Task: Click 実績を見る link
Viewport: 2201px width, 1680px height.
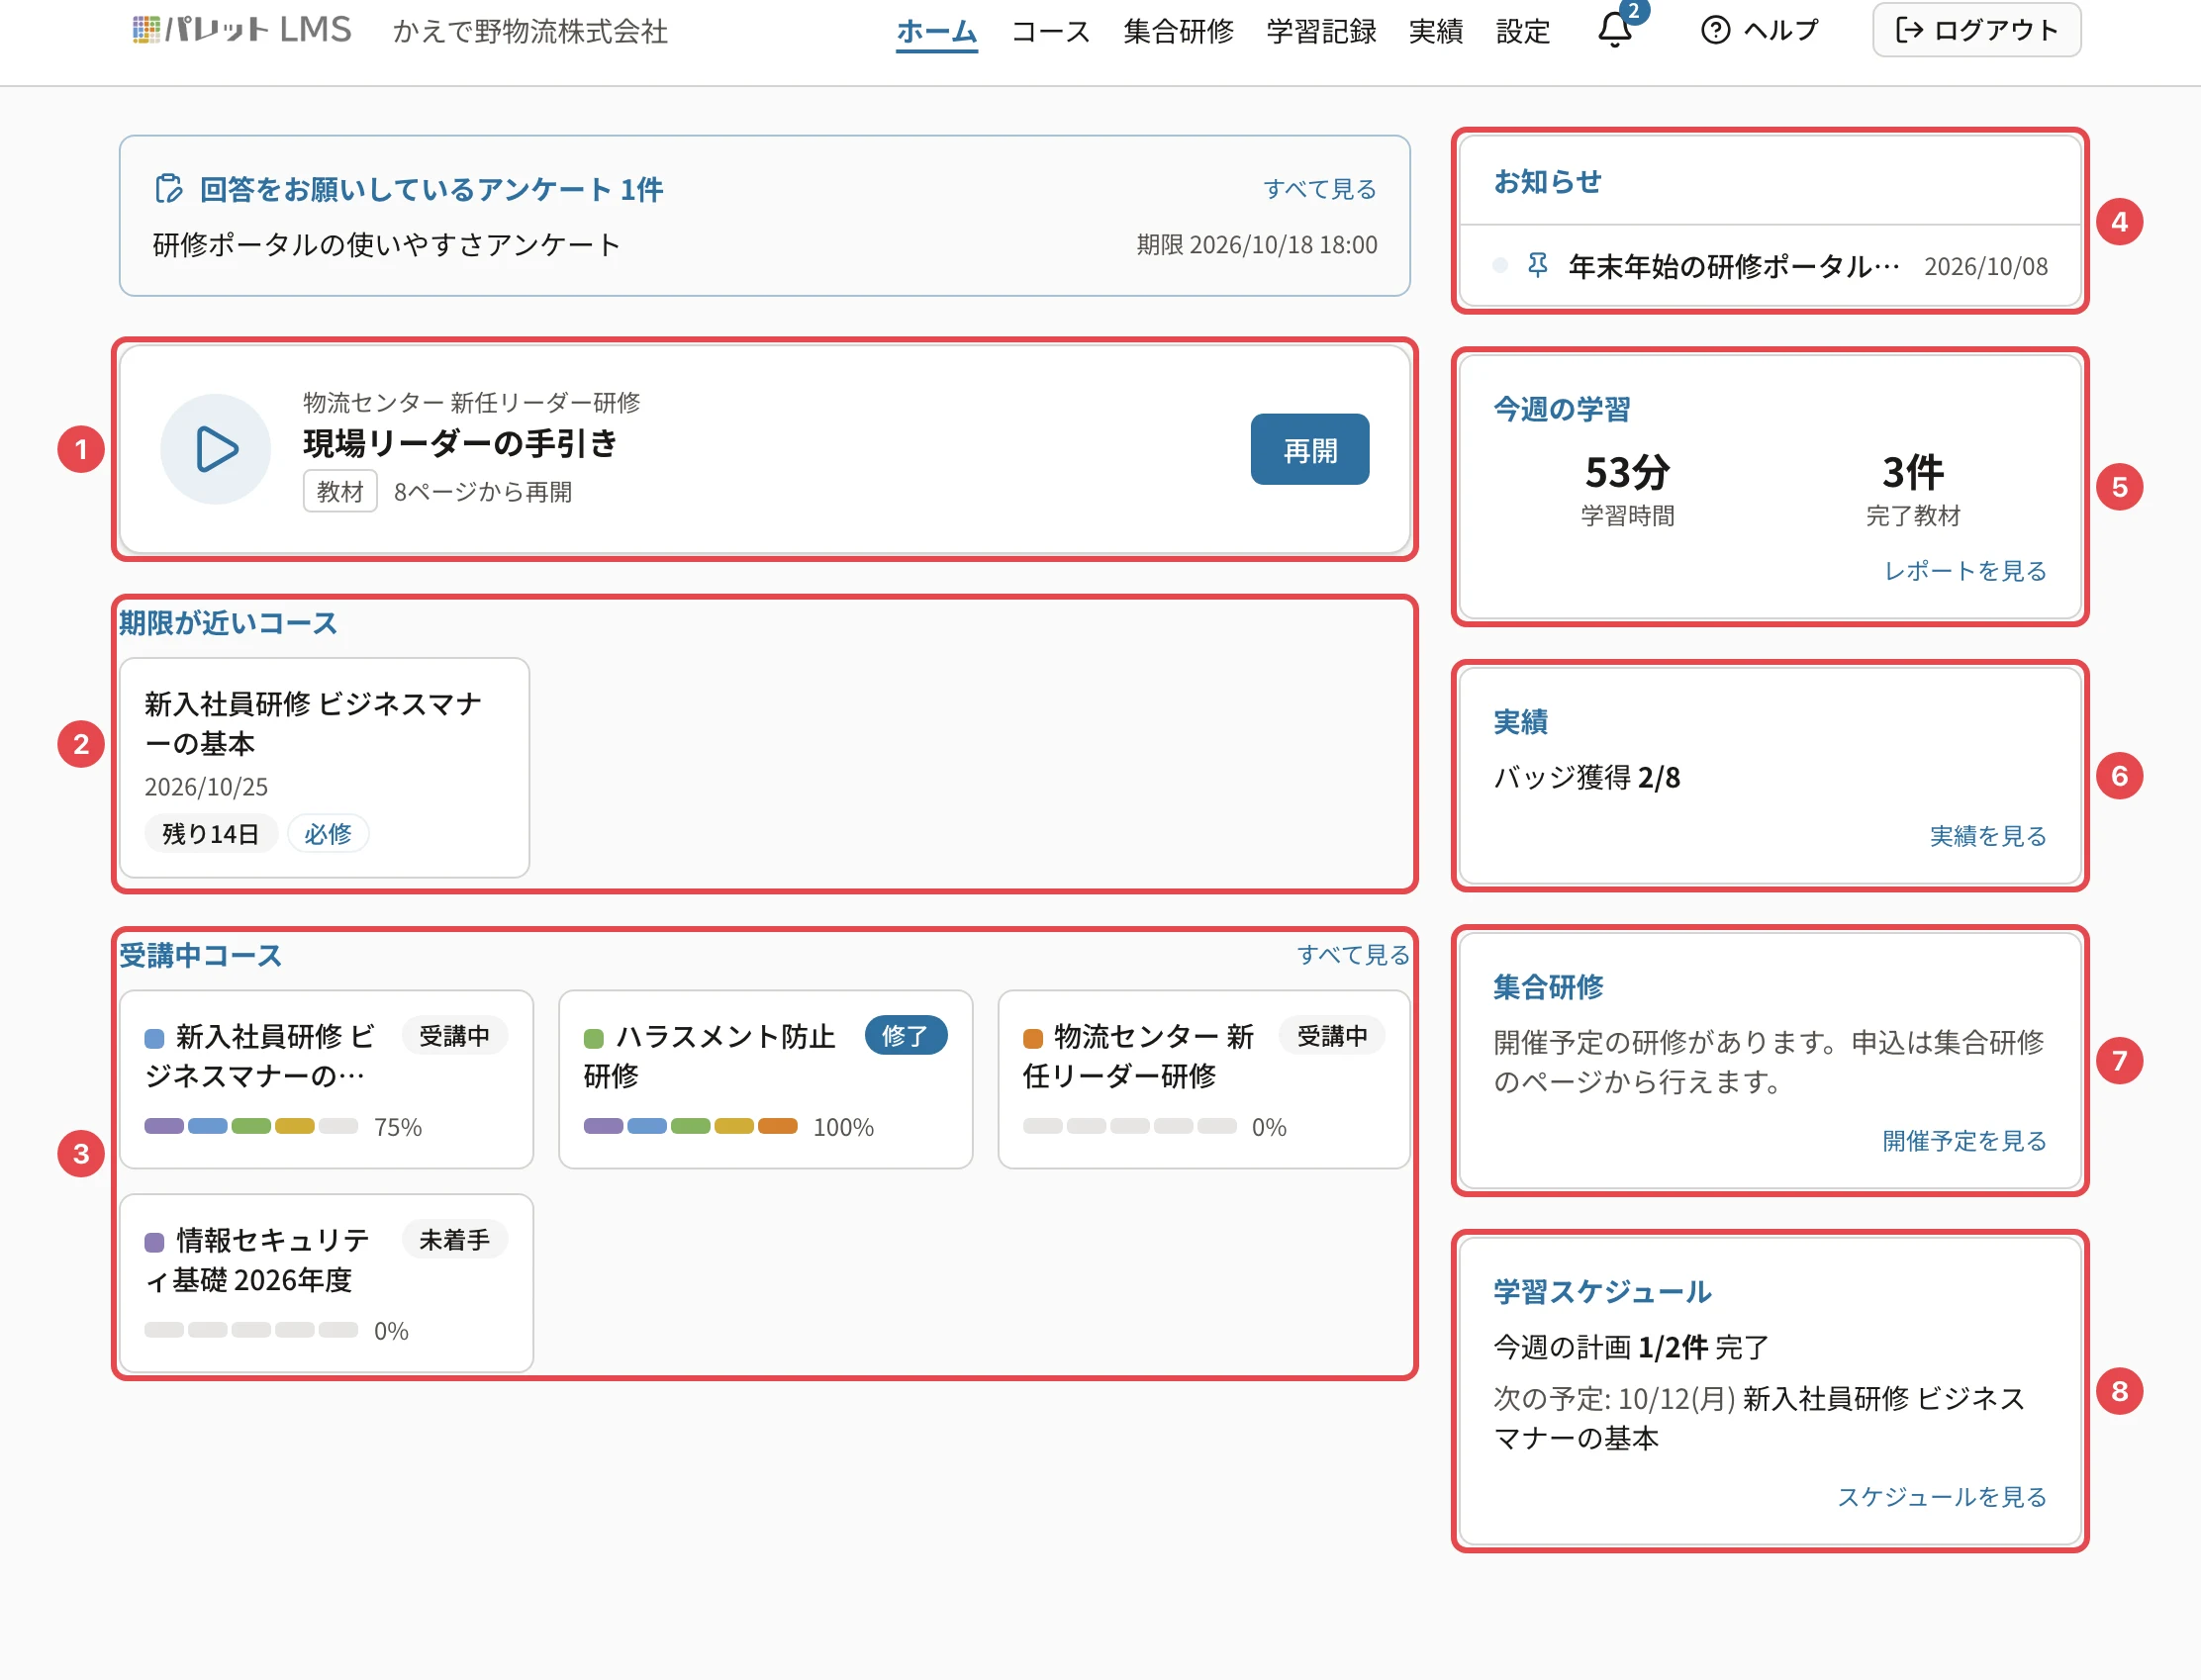Action: [x=1988, y=836]
